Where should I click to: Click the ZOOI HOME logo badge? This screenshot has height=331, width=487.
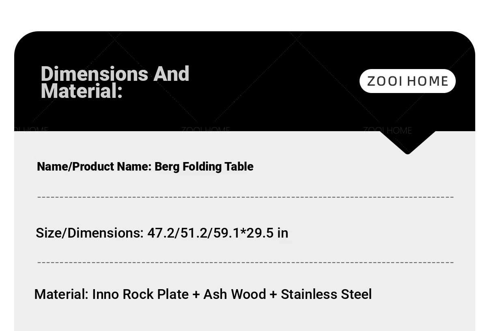pyautogui.click(x=407, y=81)
